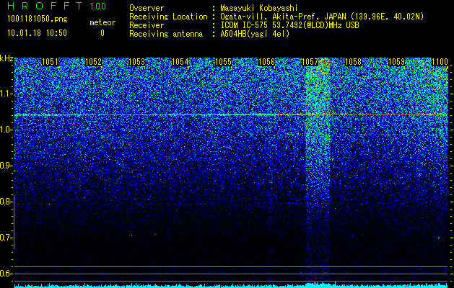The image size is (454, 288).
Task: Select the filename 1001181050.png
Action: pyautogui.click(x=38, y=19)
